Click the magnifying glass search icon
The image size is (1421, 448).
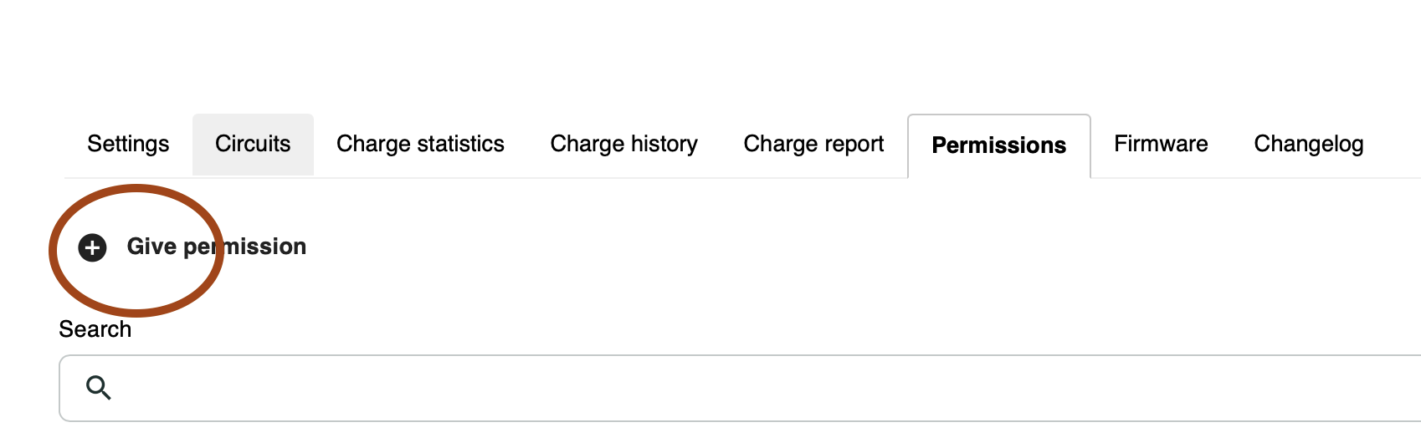[x=99, y=388]
